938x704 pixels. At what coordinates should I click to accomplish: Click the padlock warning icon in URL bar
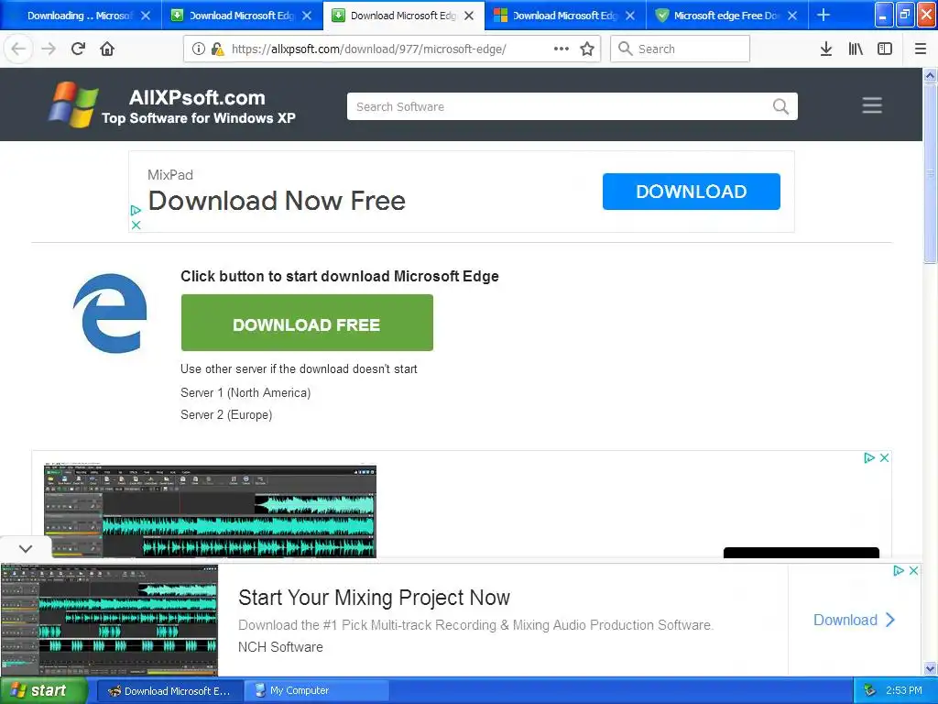pyautogui.click(x=218, y=49)
